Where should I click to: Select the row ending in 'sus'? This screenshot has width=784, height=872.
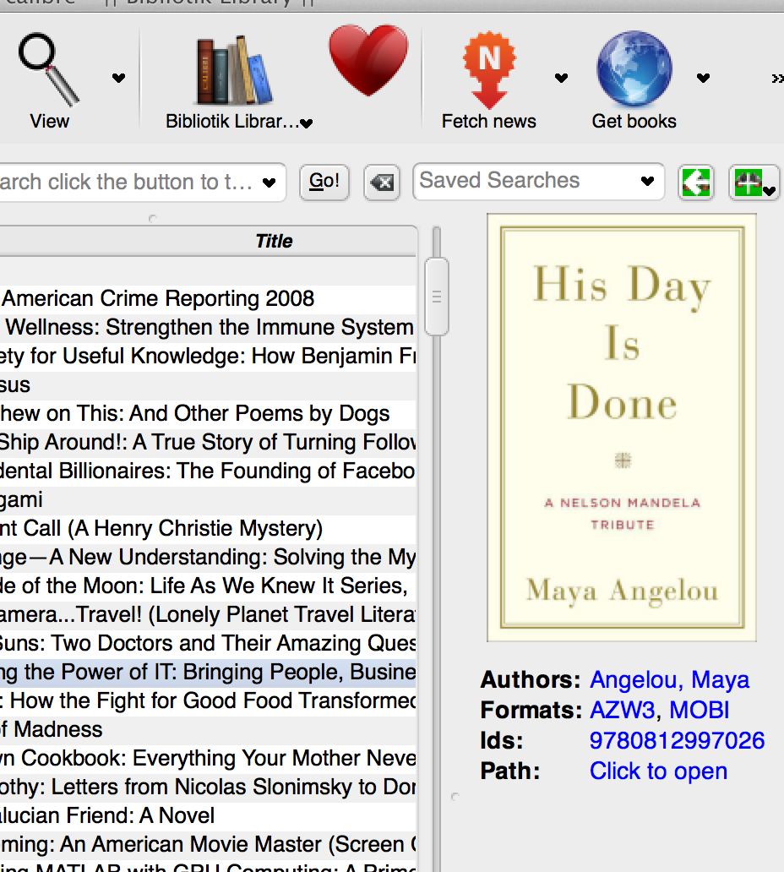pos(208,384)
